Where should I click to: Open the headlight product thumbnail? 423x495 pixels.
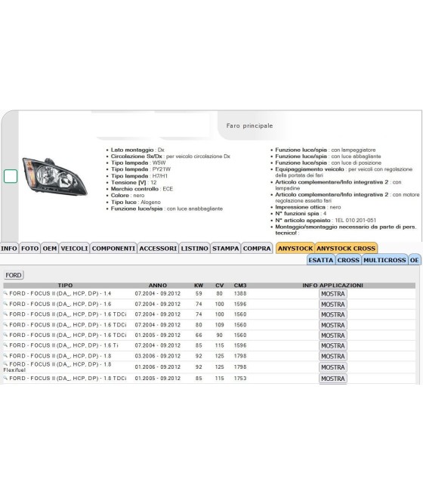click(x=55, y=177)
